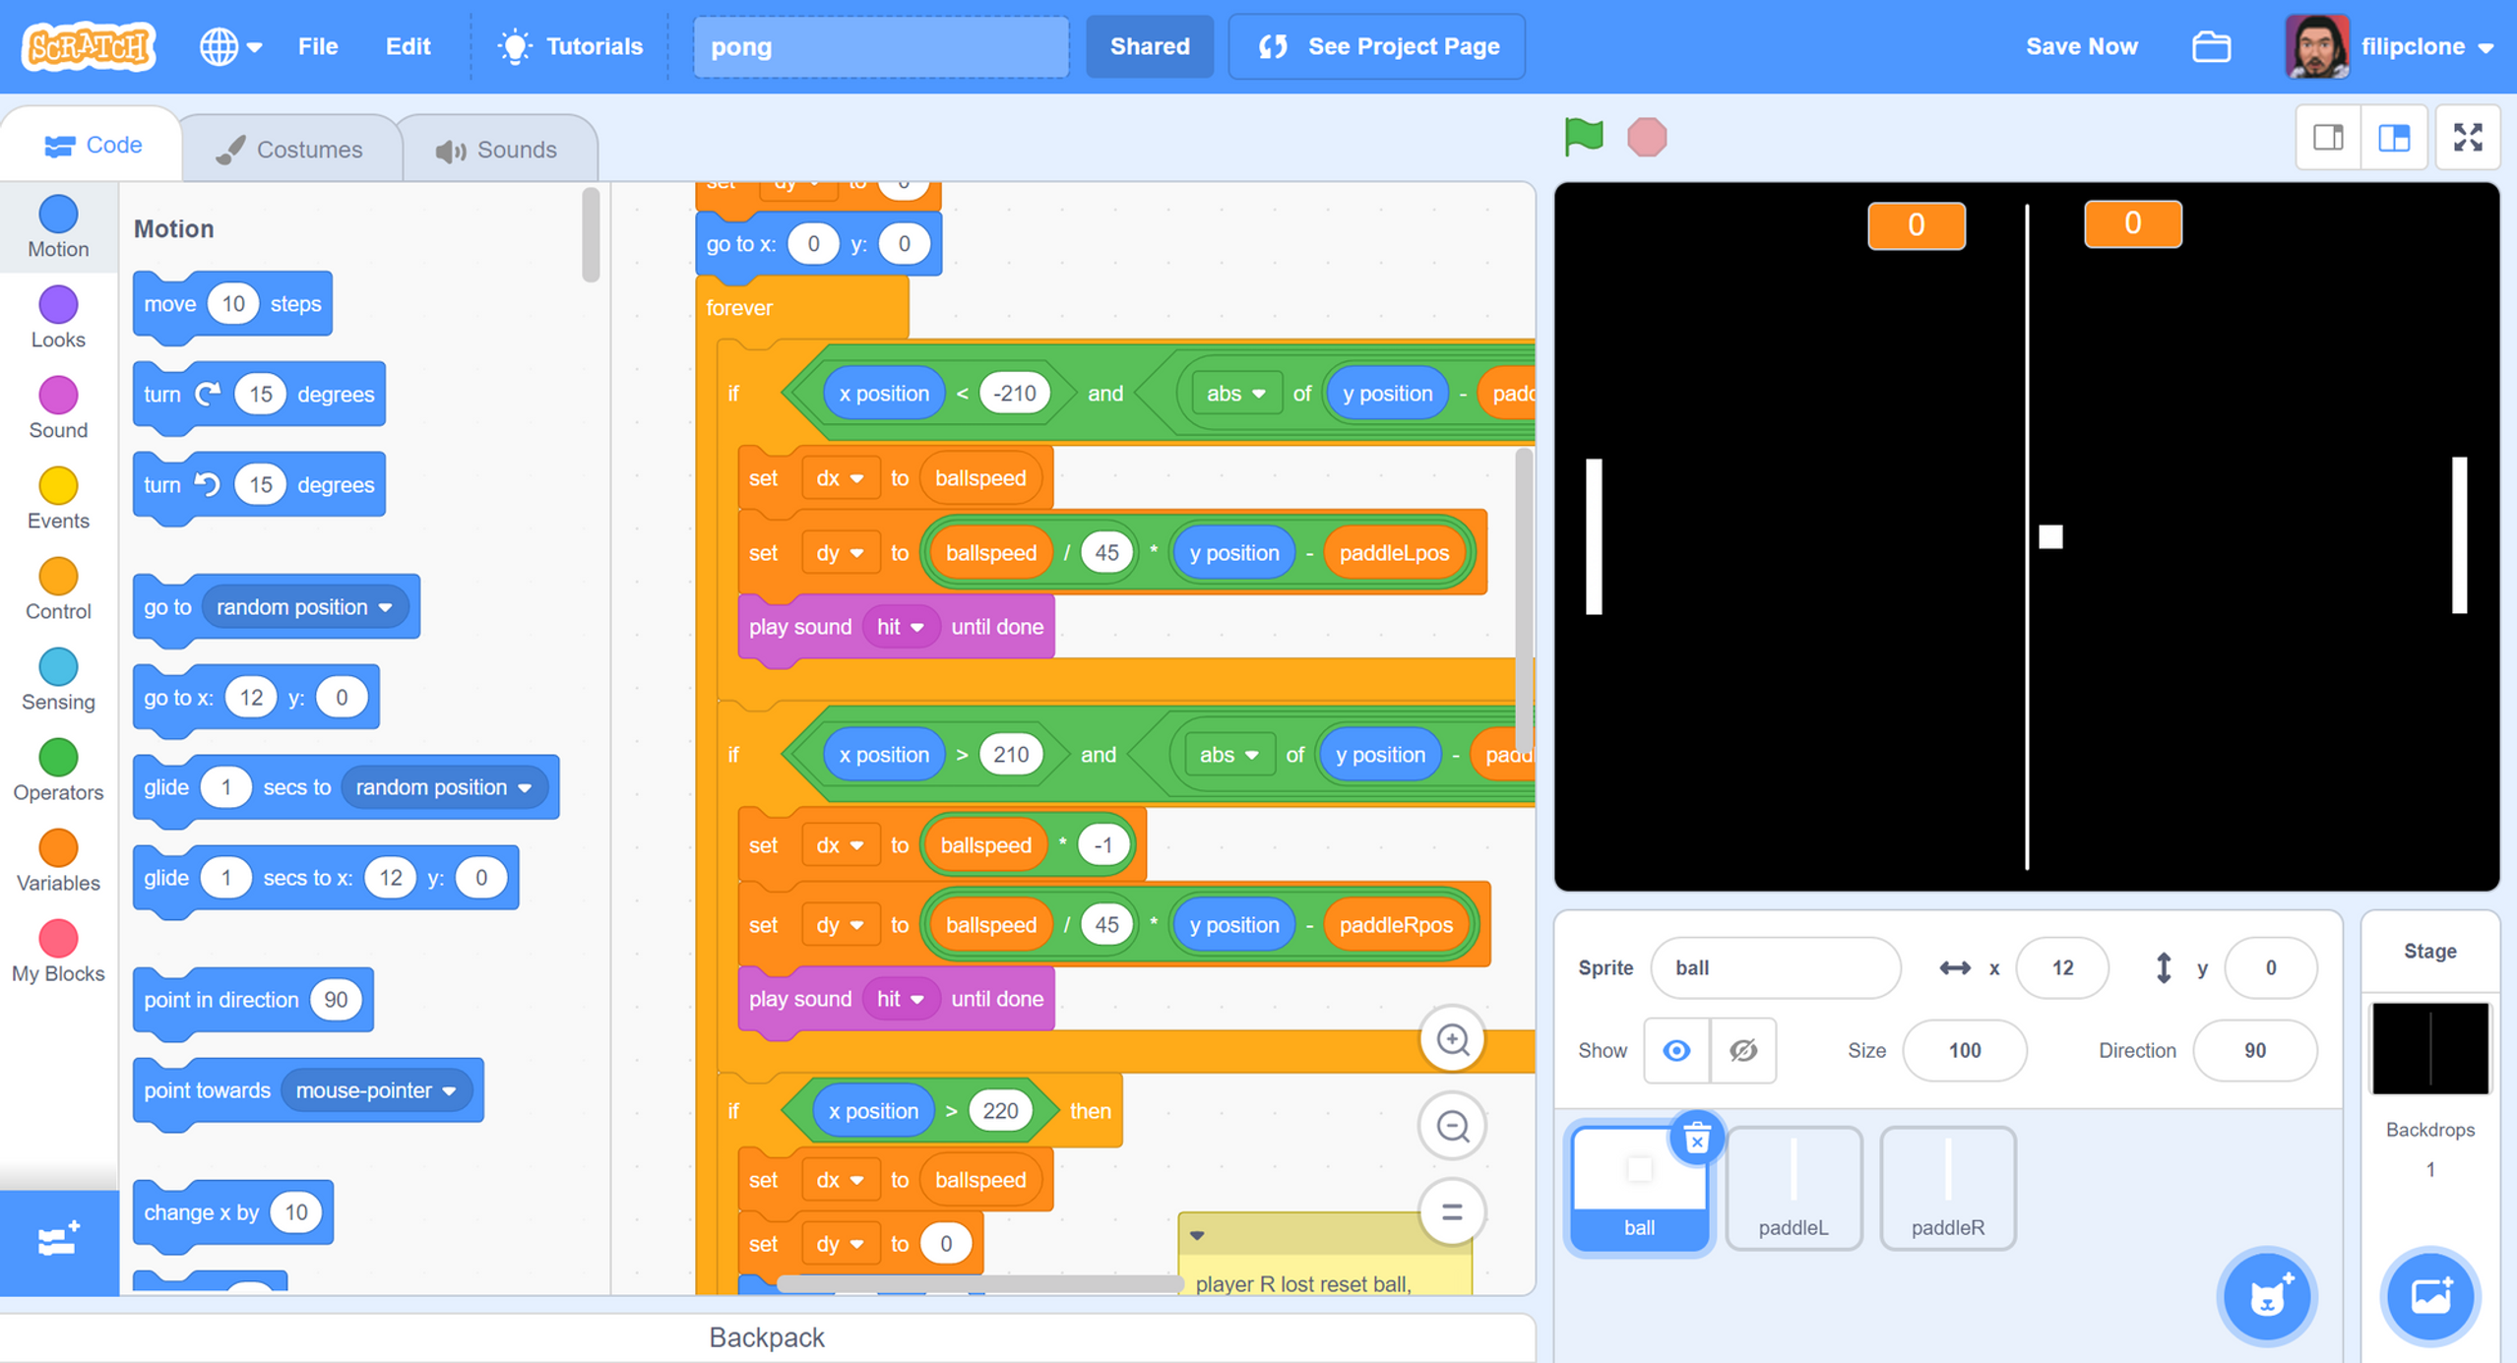Open the filipclone account menu
This screenshot has height=1363, width=2517.
tap(2390, 46)
